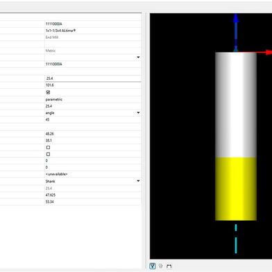Click the white shank section of the tool
This screenshot has height=272, width=272.
point(236,105)
